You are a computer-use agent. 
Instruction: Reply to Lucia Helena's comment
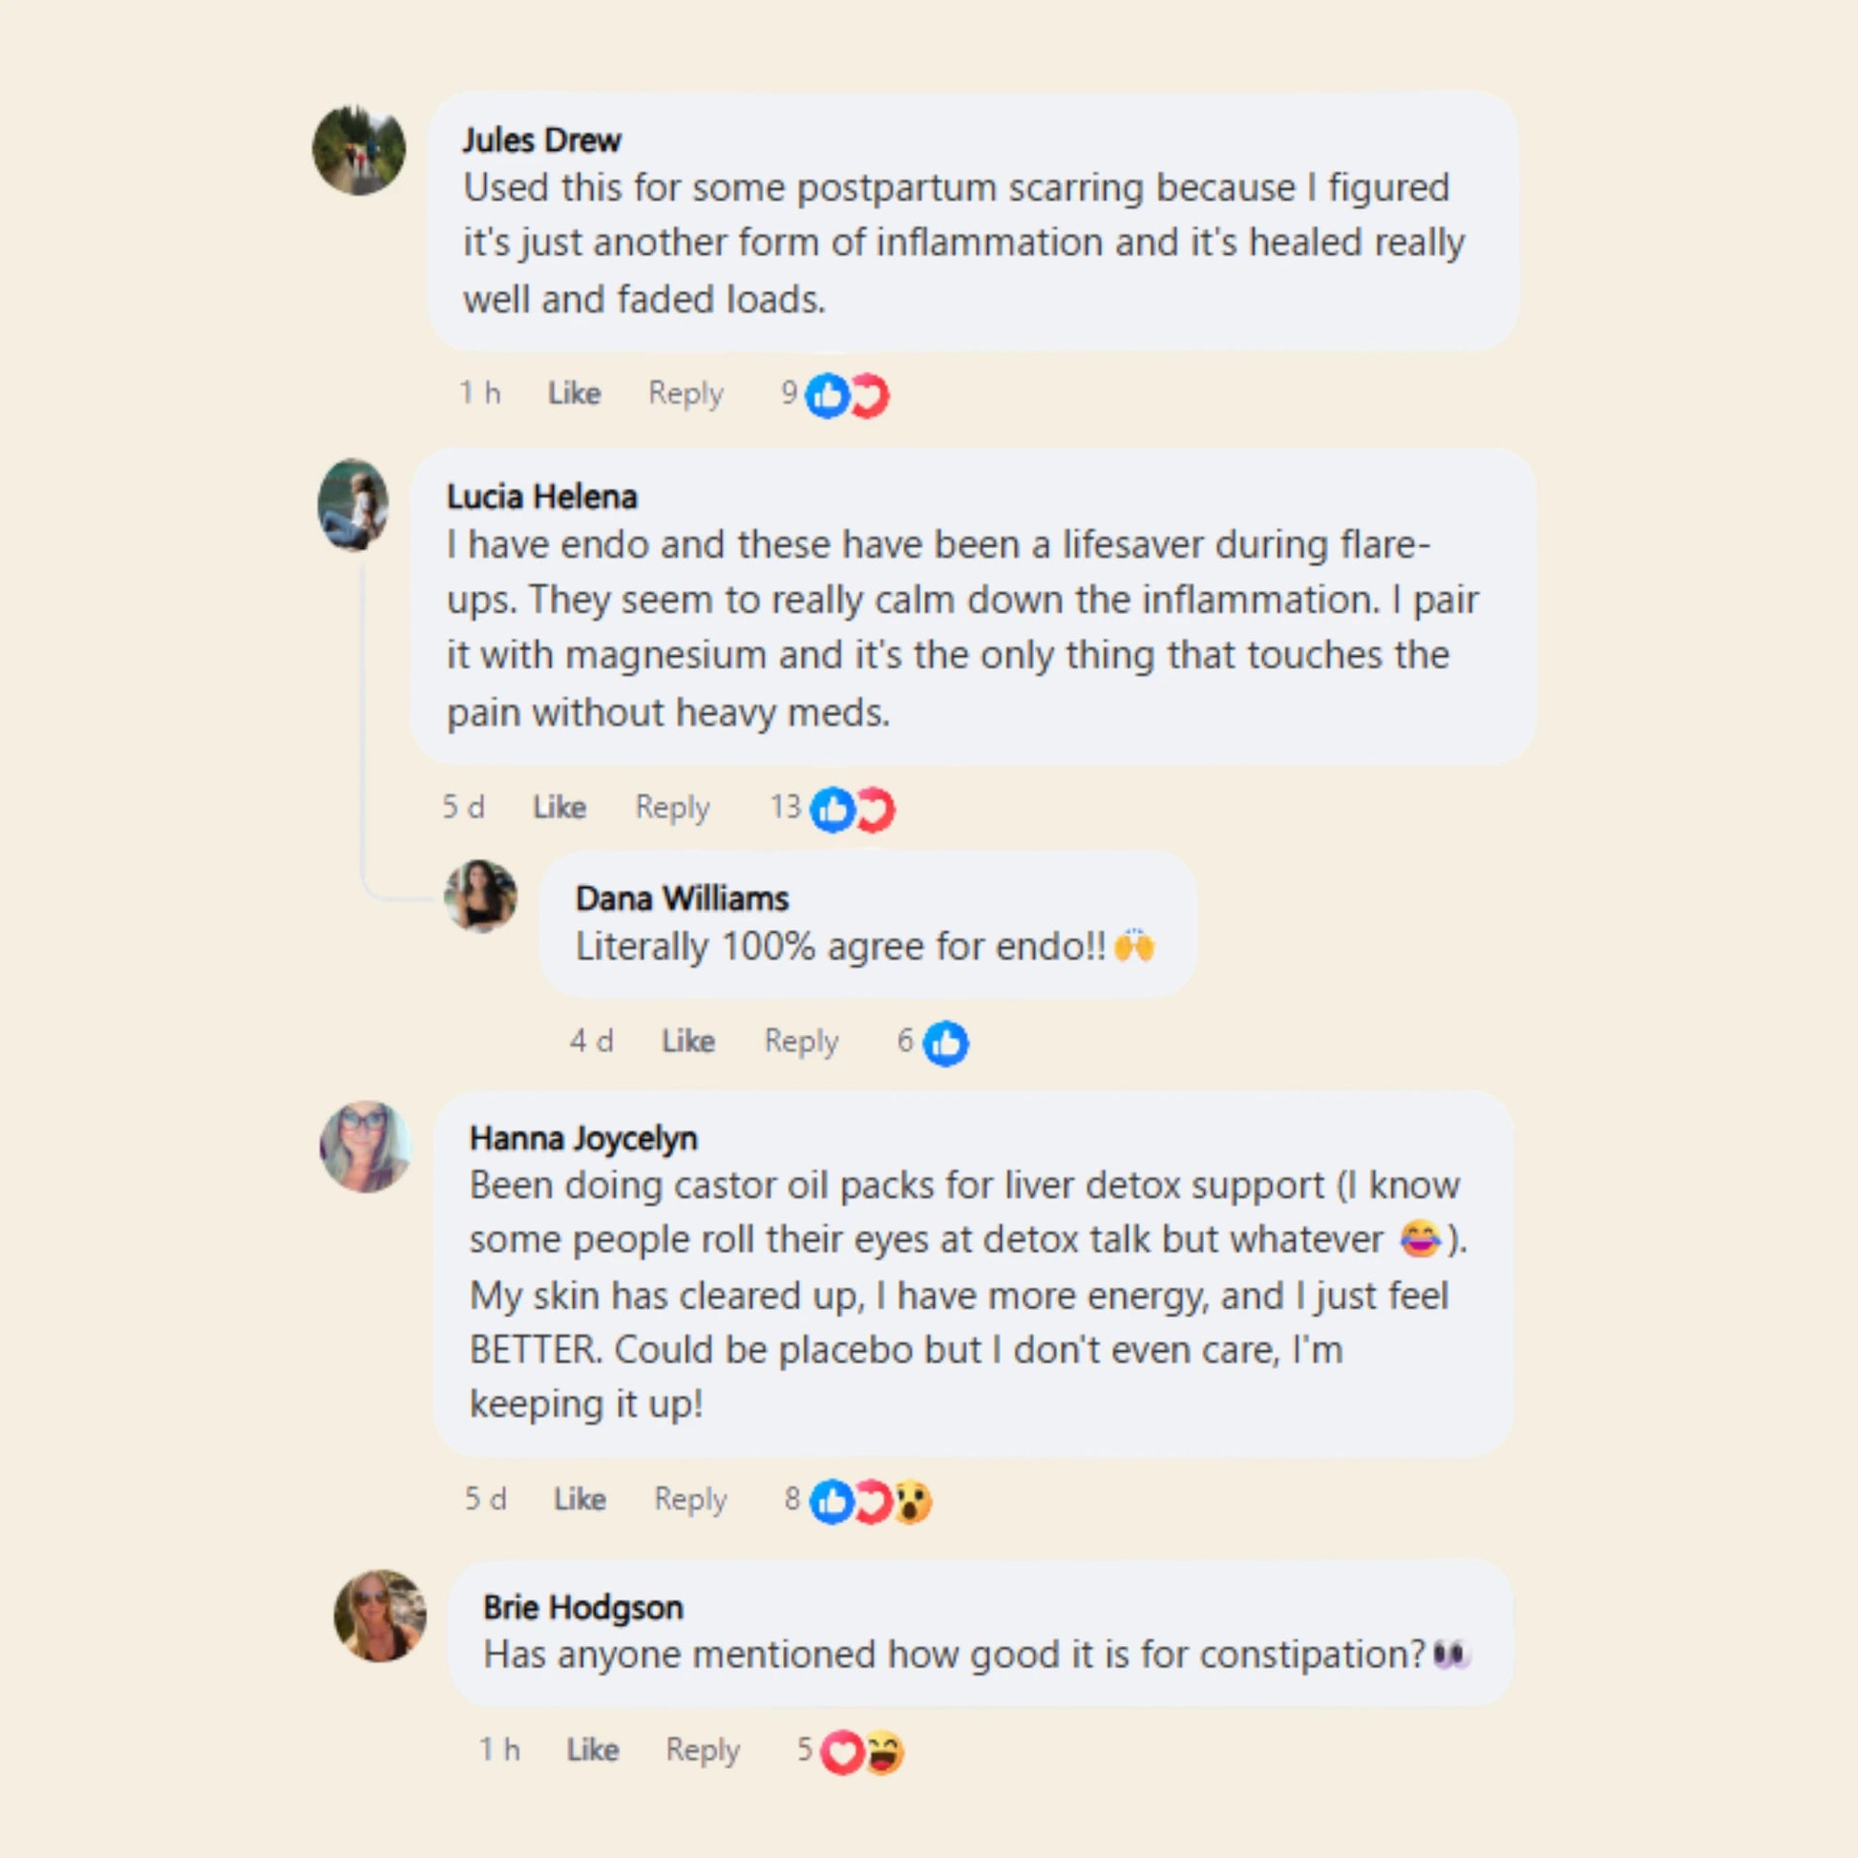pyautogui.click(x=672, y=808)
